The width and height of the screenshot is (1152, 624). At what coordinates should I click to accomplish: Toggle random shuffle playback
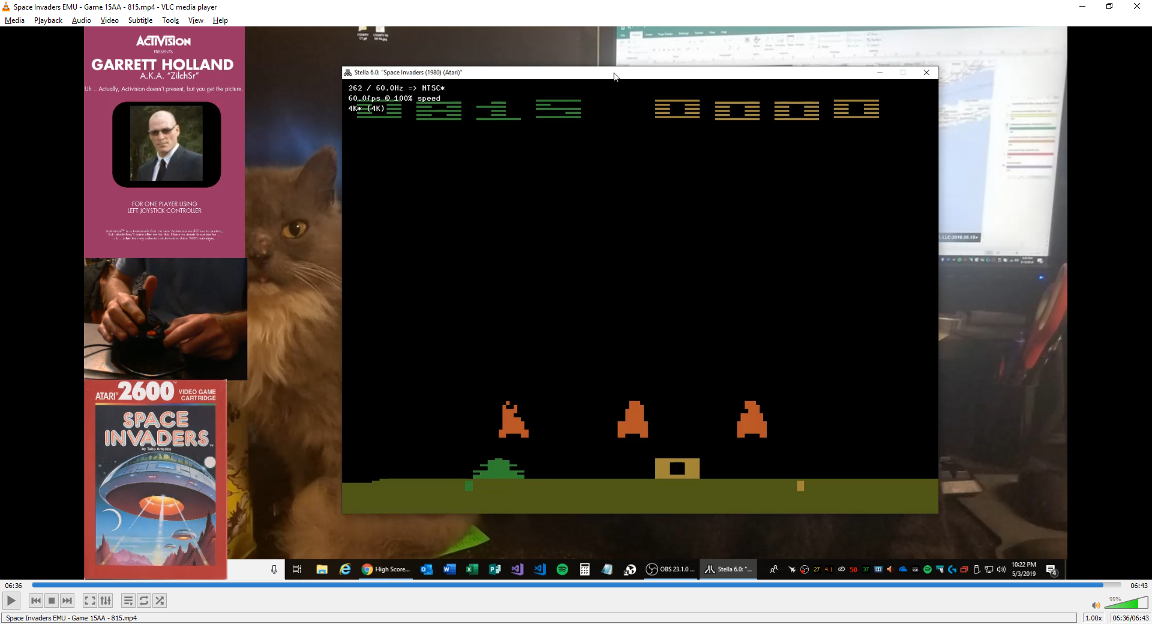pos(160,601)
